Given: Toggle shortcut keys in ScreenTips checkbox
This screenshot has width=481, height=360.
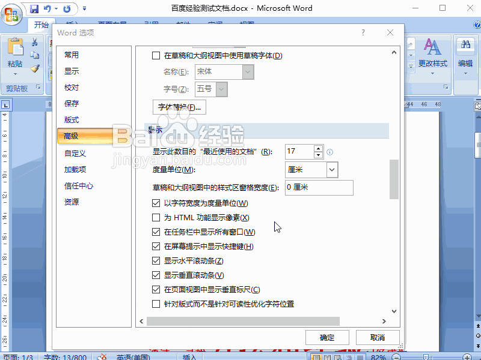Looking at the screenshot, I should coord(156,246).
